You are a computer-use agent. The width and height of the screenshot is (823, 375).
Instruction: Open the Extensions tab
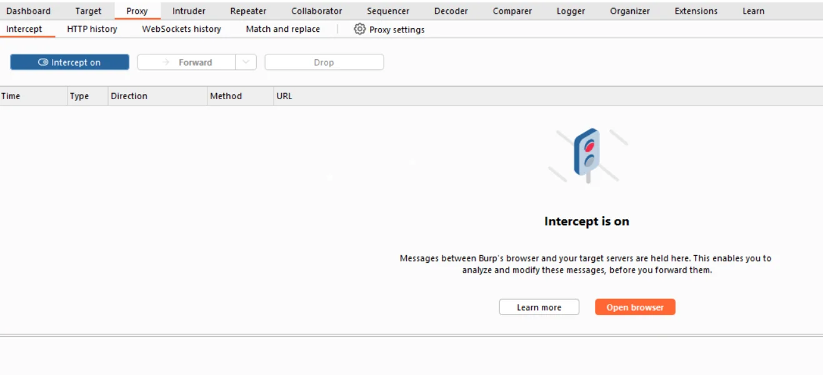(696, 11)
